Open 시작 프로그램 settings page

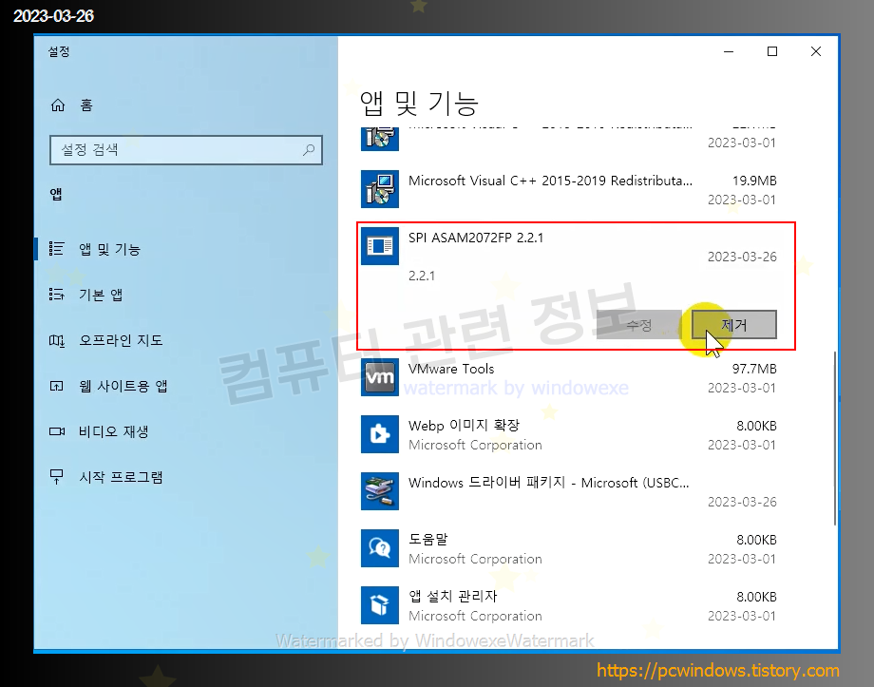[121, 477]
